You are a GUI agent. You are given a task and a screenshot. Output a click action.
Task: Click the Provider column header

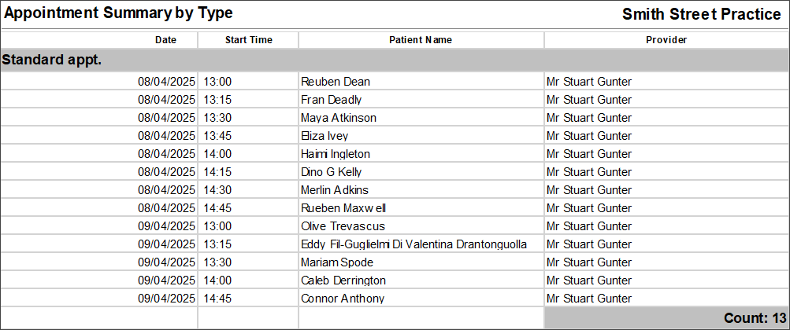[x=666, y=40]
